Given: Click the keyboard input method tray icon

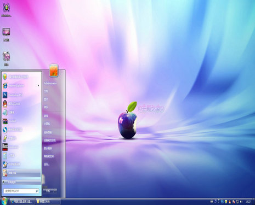Looking at the screenshot, I should [x=212, y=202].
